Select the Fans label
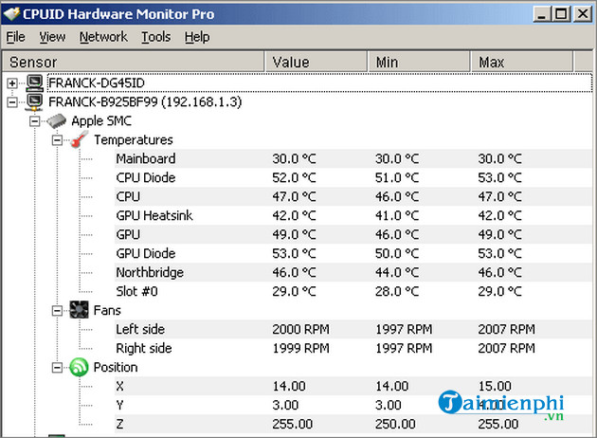The width and height of the screenshot is (597, 438). 107,310
